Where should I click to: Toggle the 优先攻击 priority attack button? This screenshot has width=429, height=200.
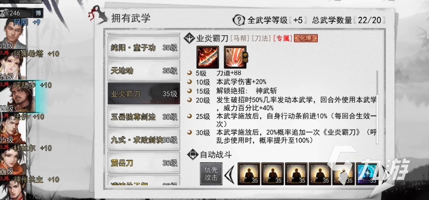pos(211,174)
